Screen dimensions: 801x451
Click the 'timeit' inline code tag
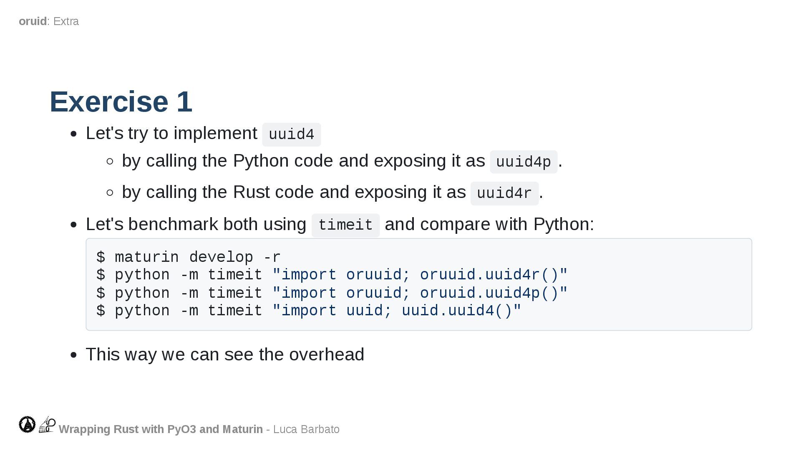click(345, 225)
